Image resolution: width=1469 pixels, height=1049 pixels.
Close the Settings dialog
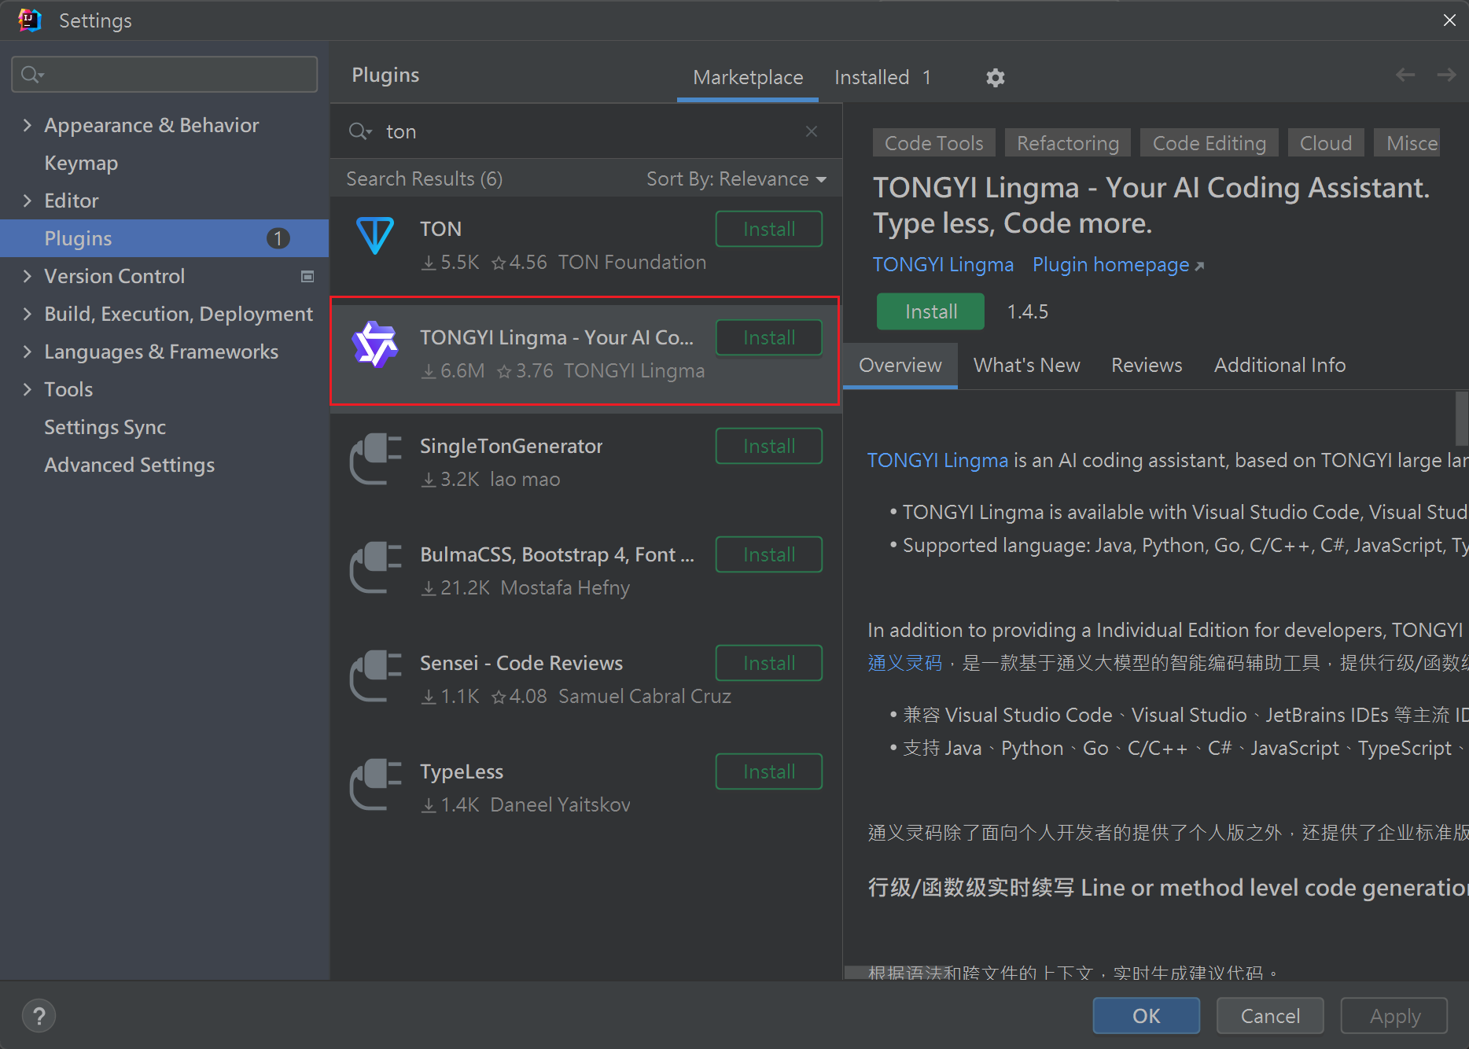pyautogui.click(x=1449, y=20)
